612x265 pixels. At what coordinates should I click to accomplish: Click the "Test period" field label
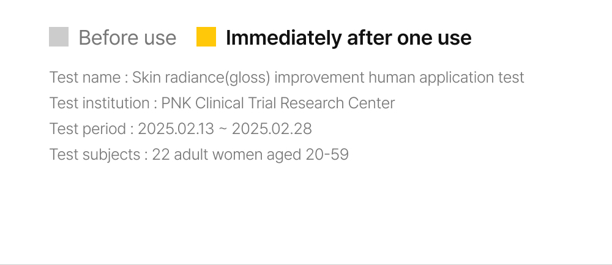[88, 129]
